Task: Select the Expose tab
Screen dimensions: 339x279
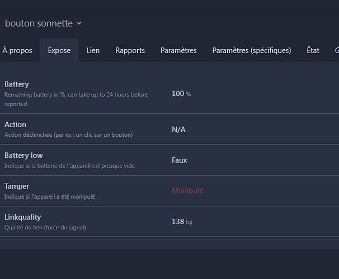Action: pyautogui.click(x=59, y=50)
